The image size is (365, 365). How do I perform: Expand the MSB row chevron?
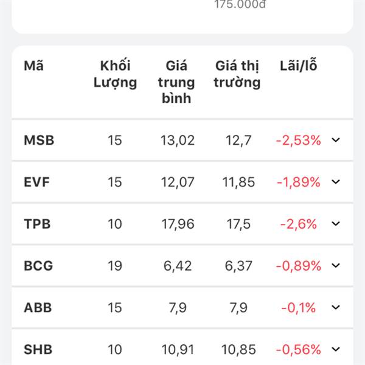(336, 140)
